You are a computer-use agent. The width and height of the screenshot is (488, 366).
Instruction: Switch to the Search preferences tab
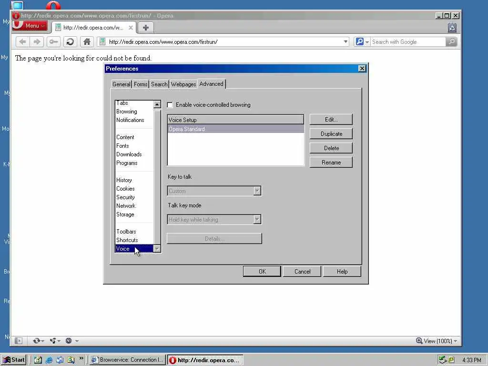(159, 84)
